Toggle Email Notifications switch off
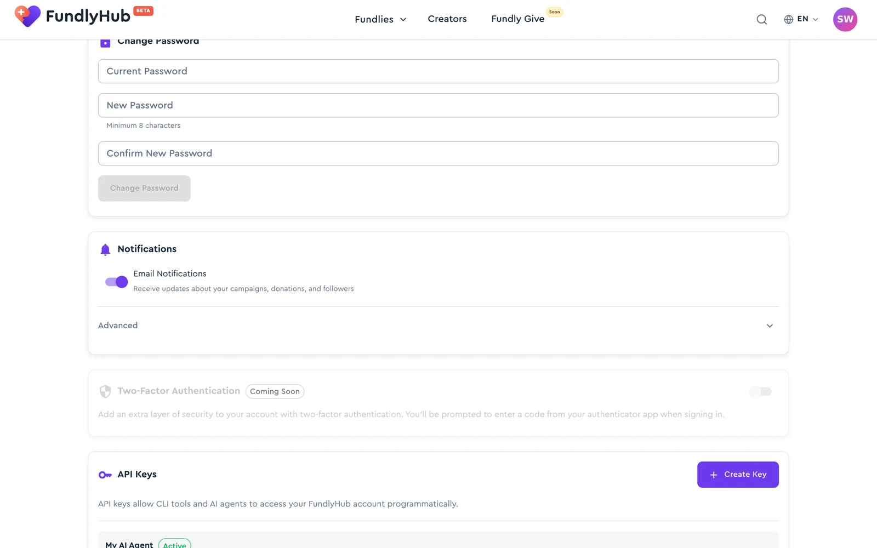The height and width of the screenshot is (548, 877). click(116, 282)
